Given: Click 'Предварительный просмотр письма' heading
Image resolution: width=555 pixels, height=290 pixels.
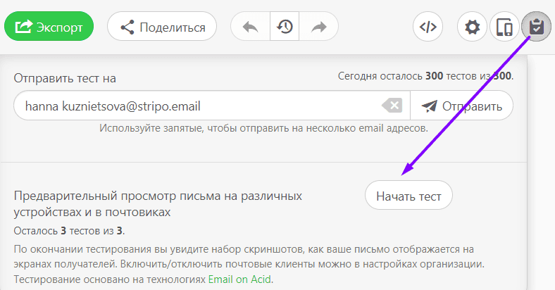Looking at the screenshot, I should tap(158, 203).
